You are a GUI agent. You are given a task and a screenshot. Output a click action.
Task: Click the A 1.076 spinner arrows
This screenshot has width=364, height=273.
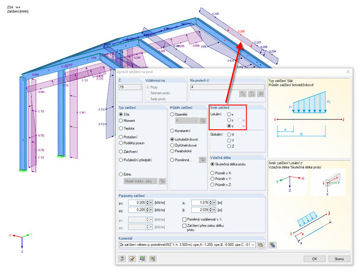tap(211, 203)
